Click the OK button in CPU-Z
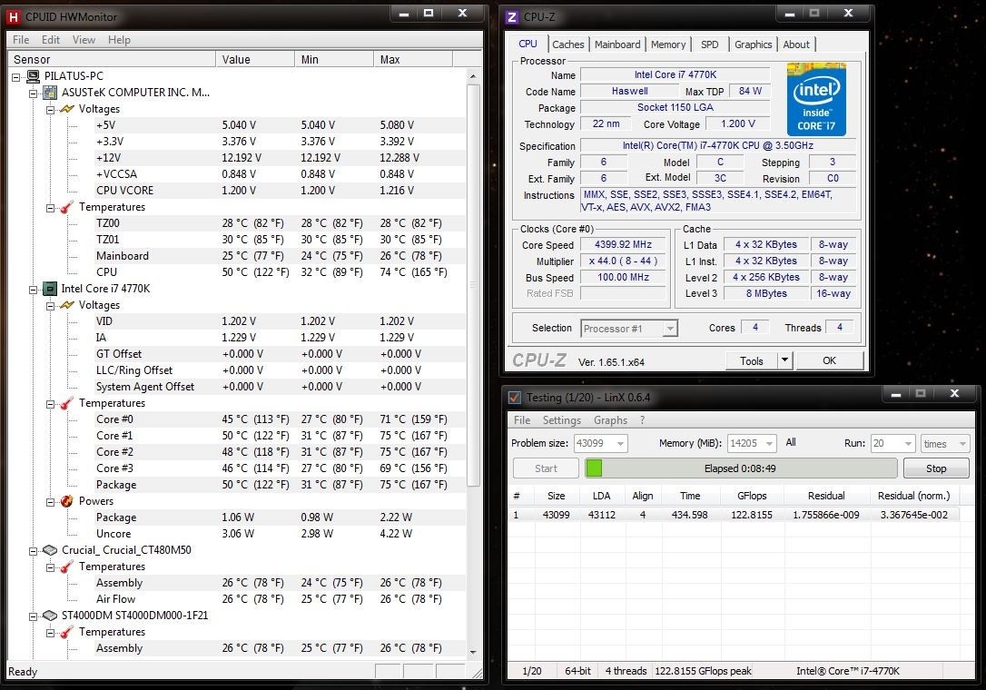This screenshot has height=690, width=986. [830, 360]
